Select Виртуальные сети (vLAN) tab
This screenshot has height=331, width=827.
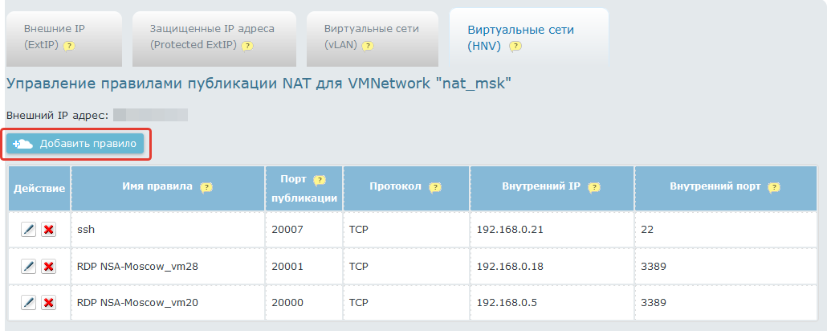[371, 36]
